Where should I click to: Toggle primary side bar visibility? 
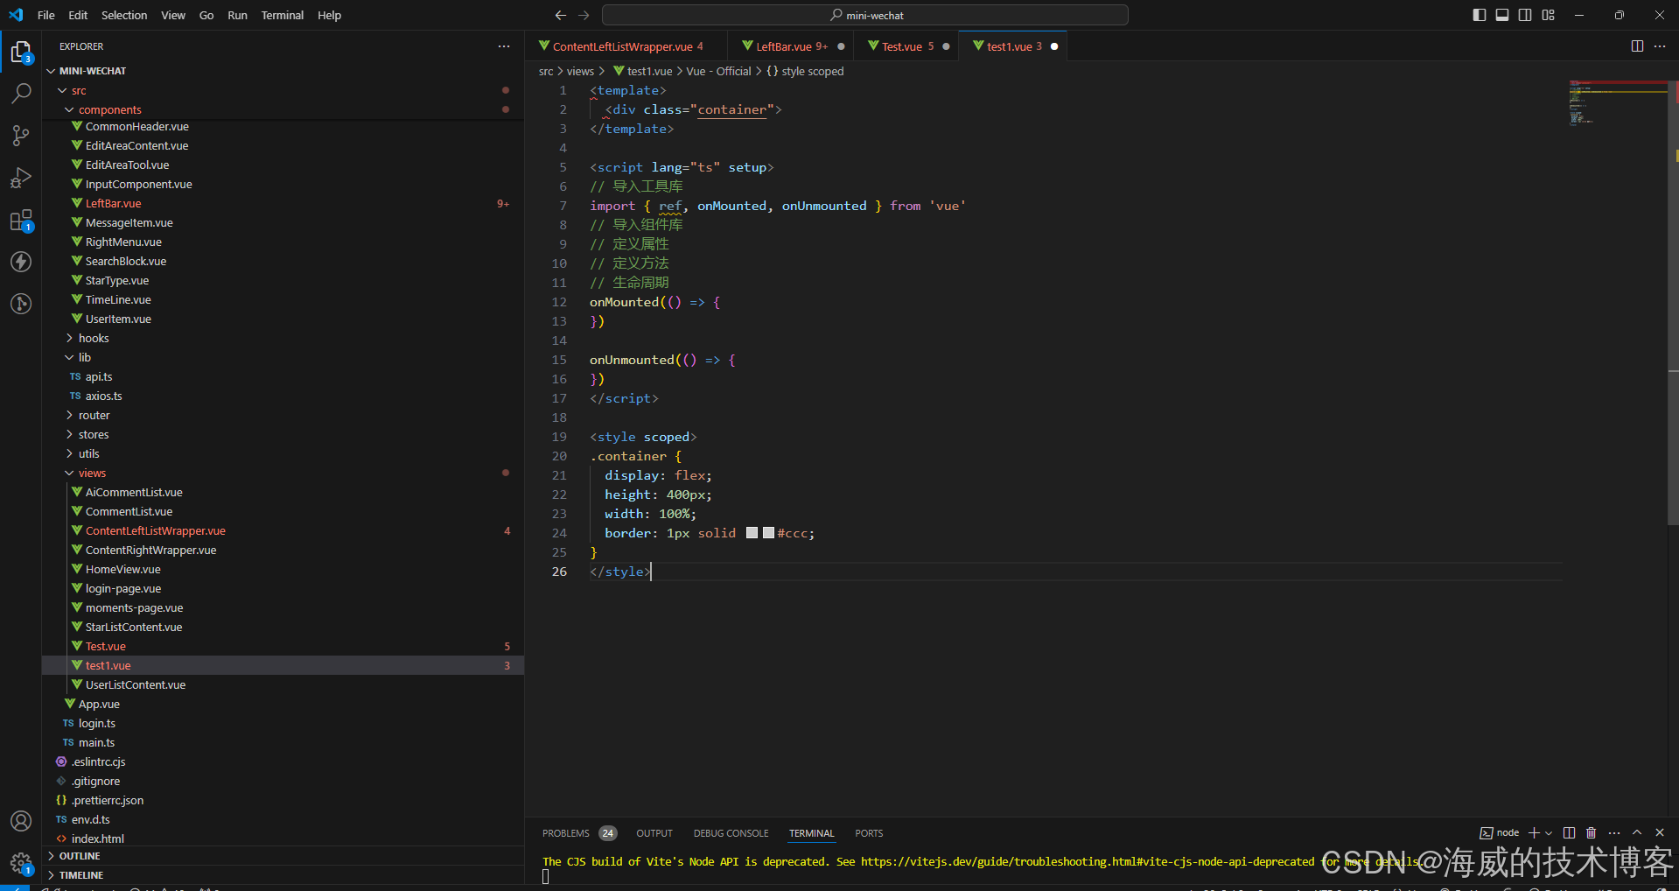[x=1480, y=15]
